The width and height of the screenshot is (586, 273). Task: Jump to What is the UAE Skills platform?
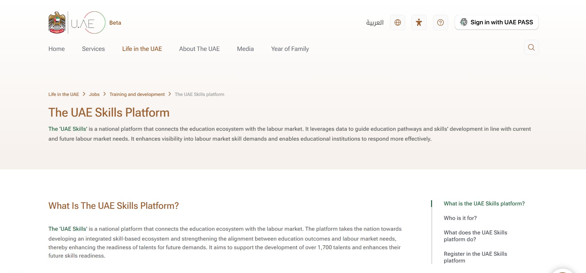pos(484,204)
